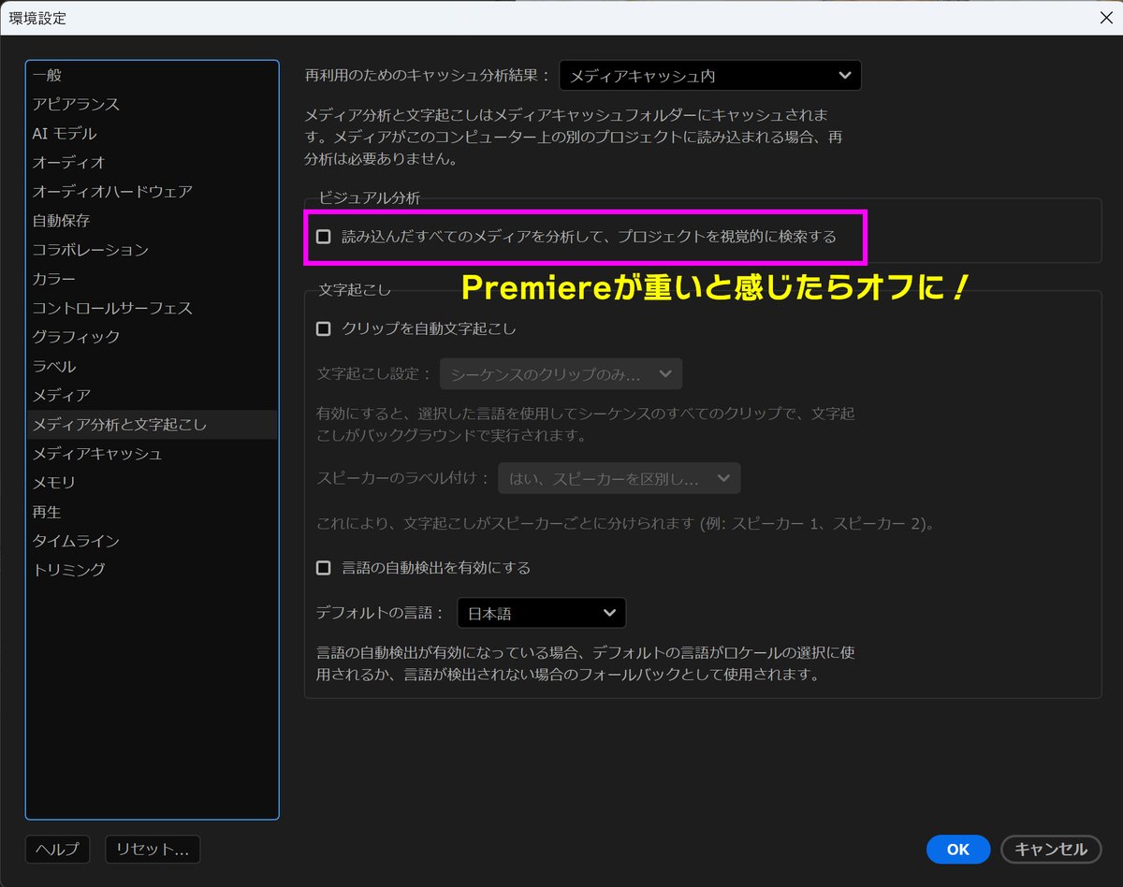Open the cache analysis results dropdown (メディアキャッシュ内)
The image size is (1123, 887).
coord(709,75)
